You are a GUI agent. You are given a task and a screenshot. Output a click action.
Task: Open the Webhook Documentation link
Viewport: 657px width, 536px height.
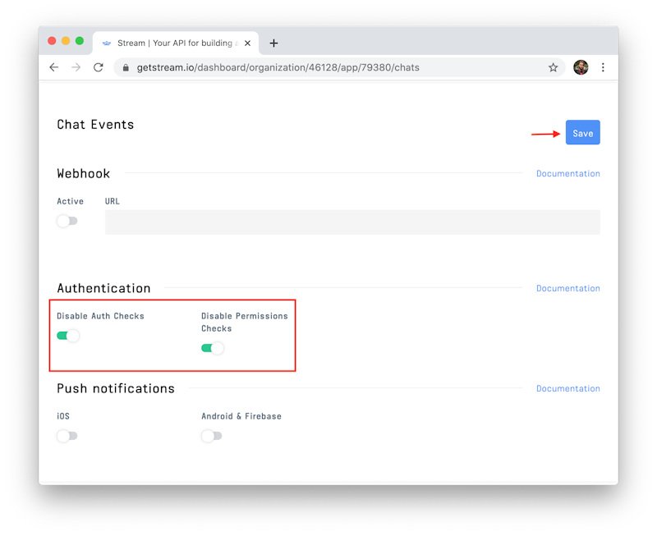[x=568, y=173]
